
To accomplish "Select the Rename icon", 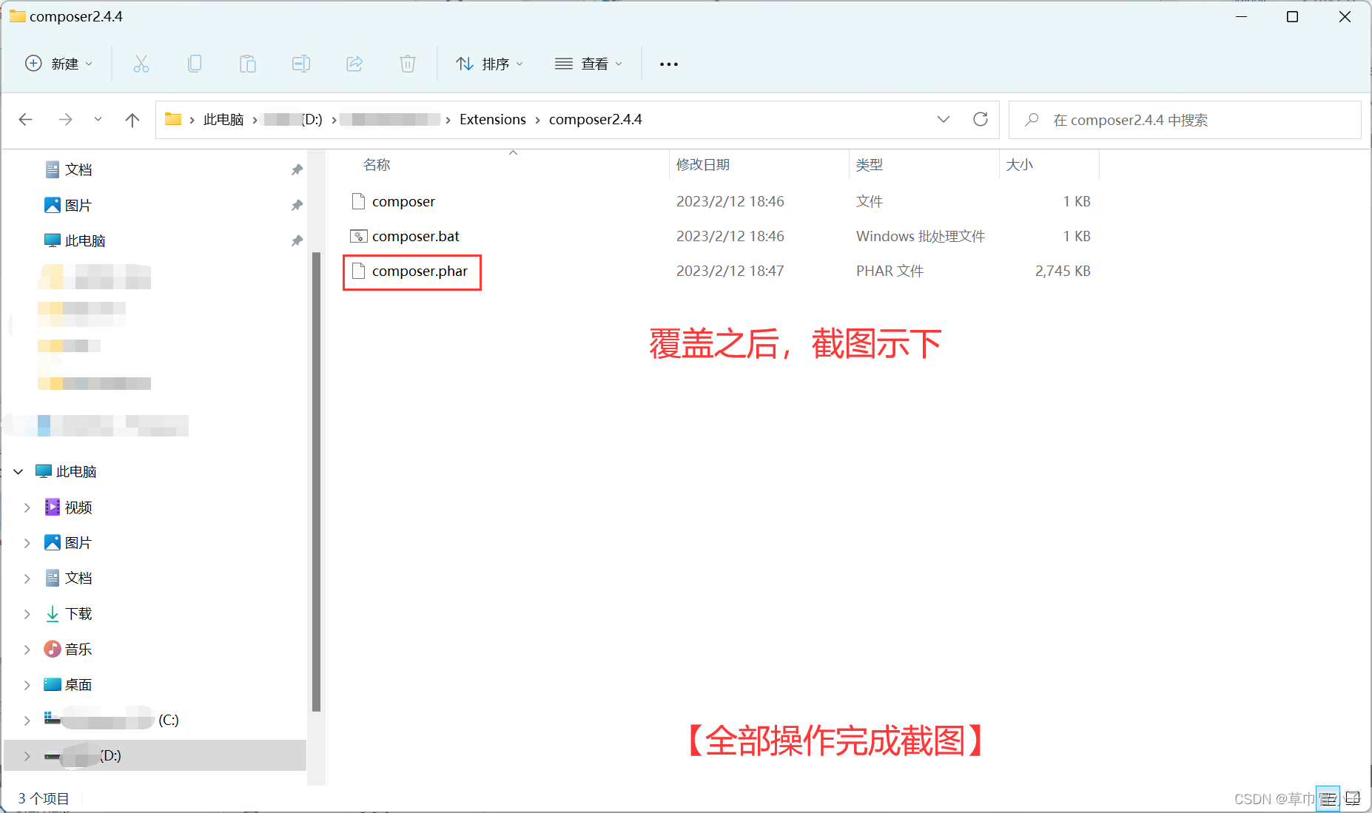I will [x=301, y=64].
